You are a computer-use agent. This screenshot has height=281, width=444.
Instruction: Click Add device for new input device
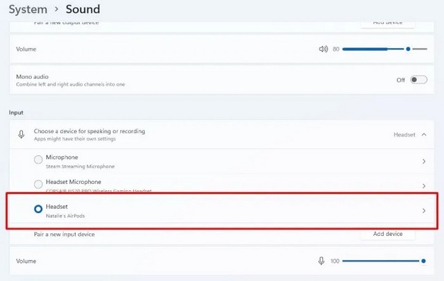coord(387,234)
